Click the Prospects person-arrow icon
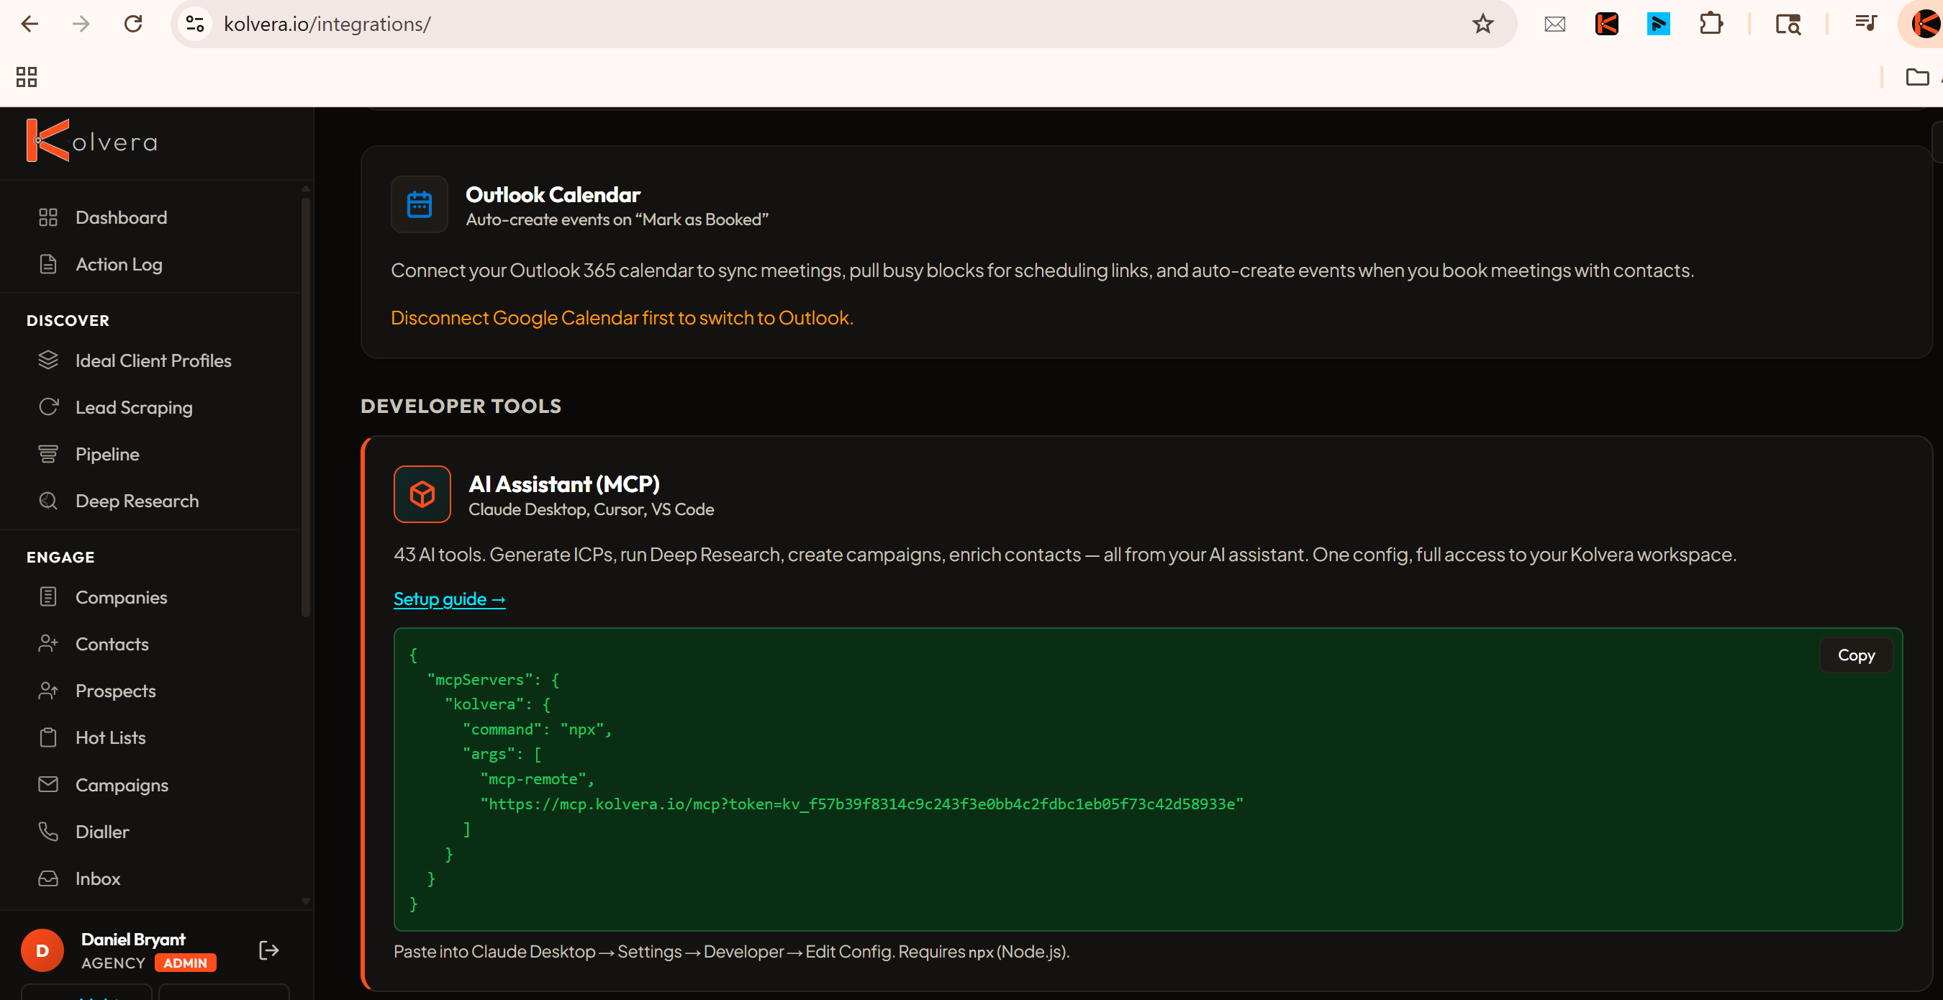The height and width of the screenshot is (1000, 1943). click(48, 691)
